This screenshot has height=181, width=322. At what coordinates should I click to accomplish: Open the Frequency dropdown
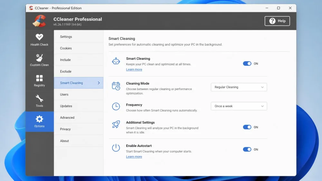239,106
